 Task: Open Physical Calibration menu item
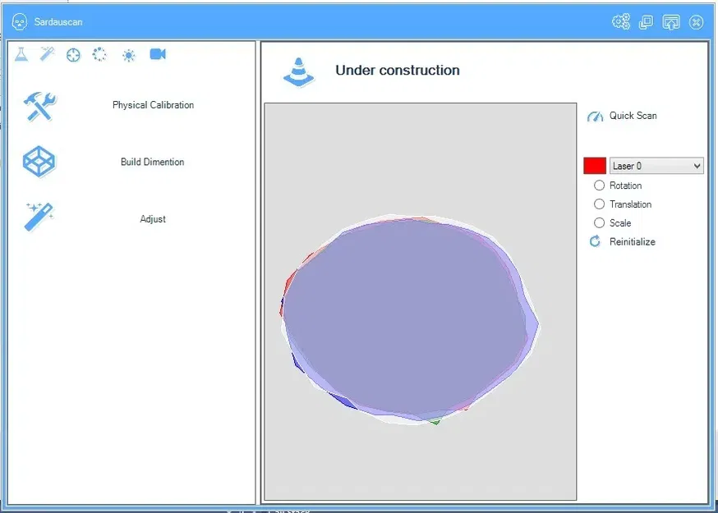coord(153,105)
